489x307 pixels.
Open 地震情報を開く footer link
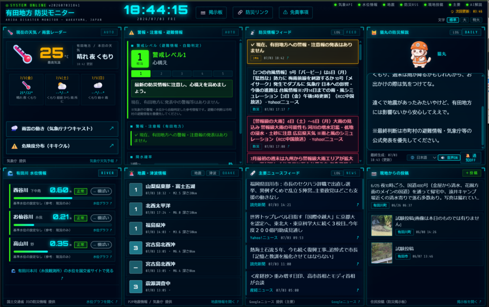(x=224, y=302)
